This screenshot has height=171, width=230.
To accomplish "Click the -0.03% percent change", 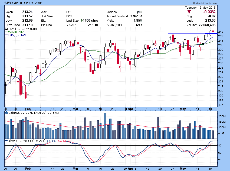I will 209,12.
